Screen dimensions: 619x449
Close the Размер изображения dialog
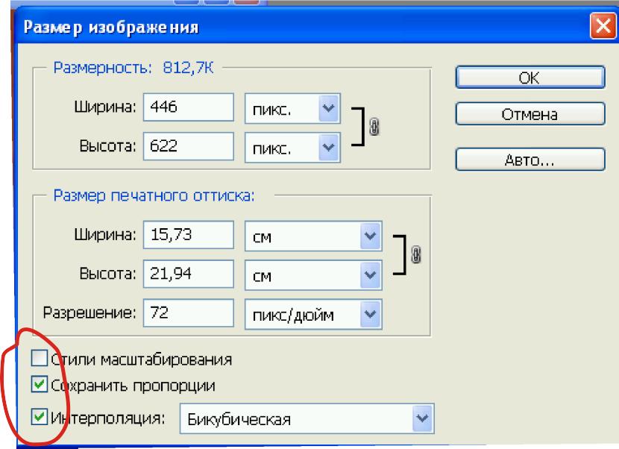pyautogui.click(x=603, y=26)
